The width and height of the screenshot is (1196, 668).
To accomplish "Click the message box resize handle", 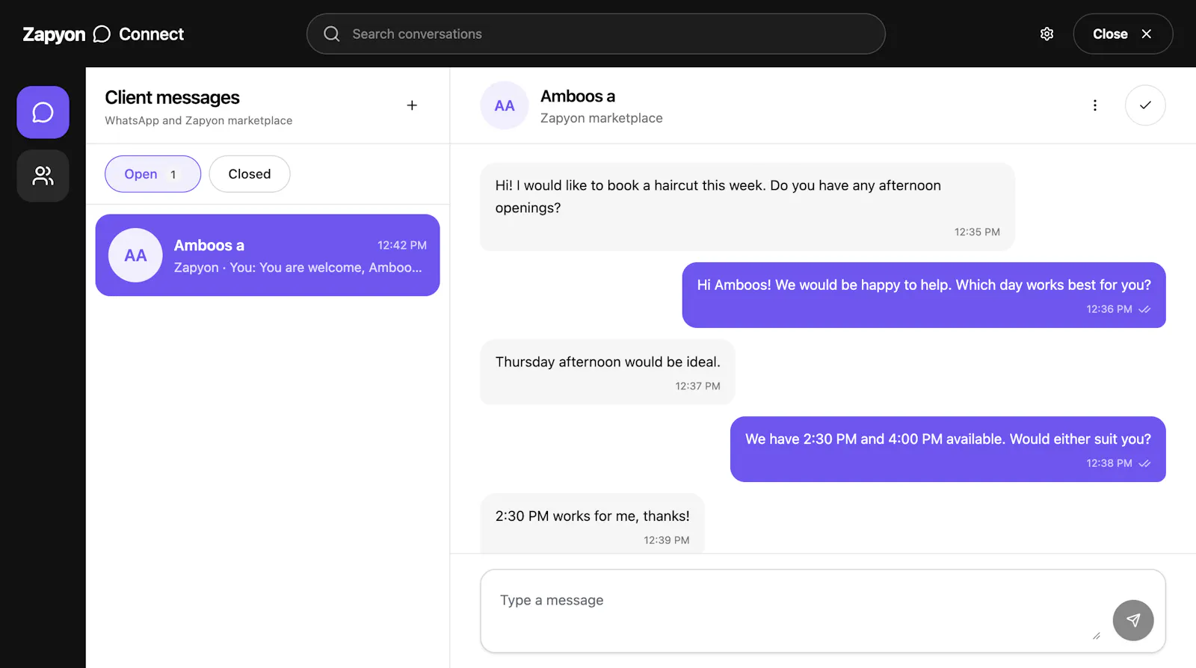I will point(1096,635).
